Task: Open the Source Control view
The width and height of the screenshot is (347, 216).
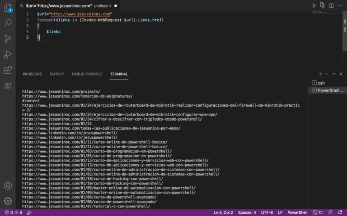Action: pyautogui.click(x=8, y=39)
